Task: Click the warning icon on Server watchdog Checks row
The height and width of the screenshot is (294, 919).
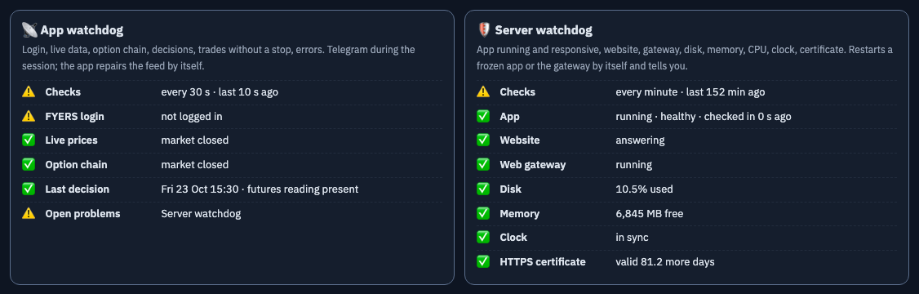Action: pyautogui.click(x=483, y=91)
